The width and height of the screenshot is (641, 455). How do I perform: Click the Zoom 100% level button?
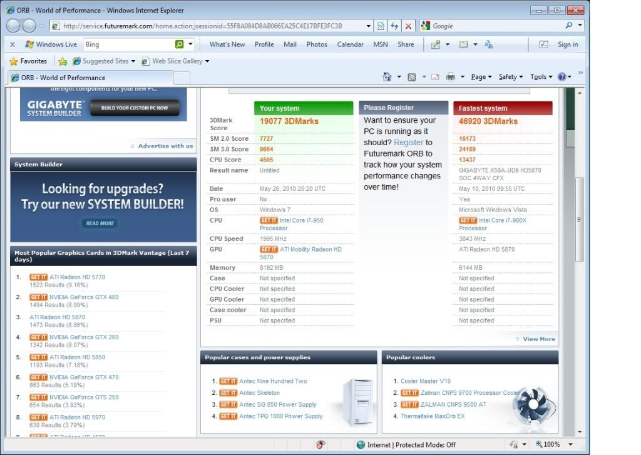click(548, 444)
